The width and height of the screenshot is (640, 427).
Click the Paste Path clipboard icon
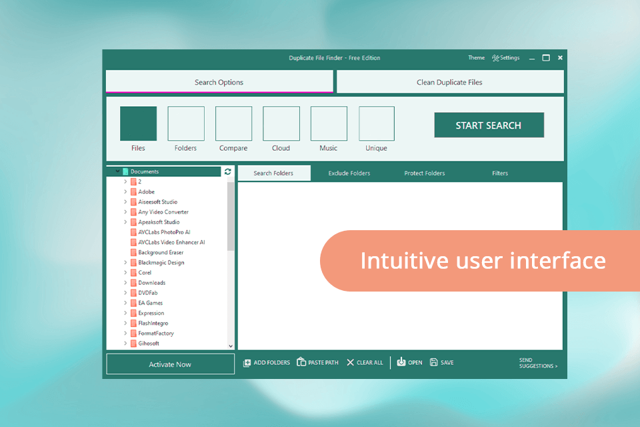point(301,362)
